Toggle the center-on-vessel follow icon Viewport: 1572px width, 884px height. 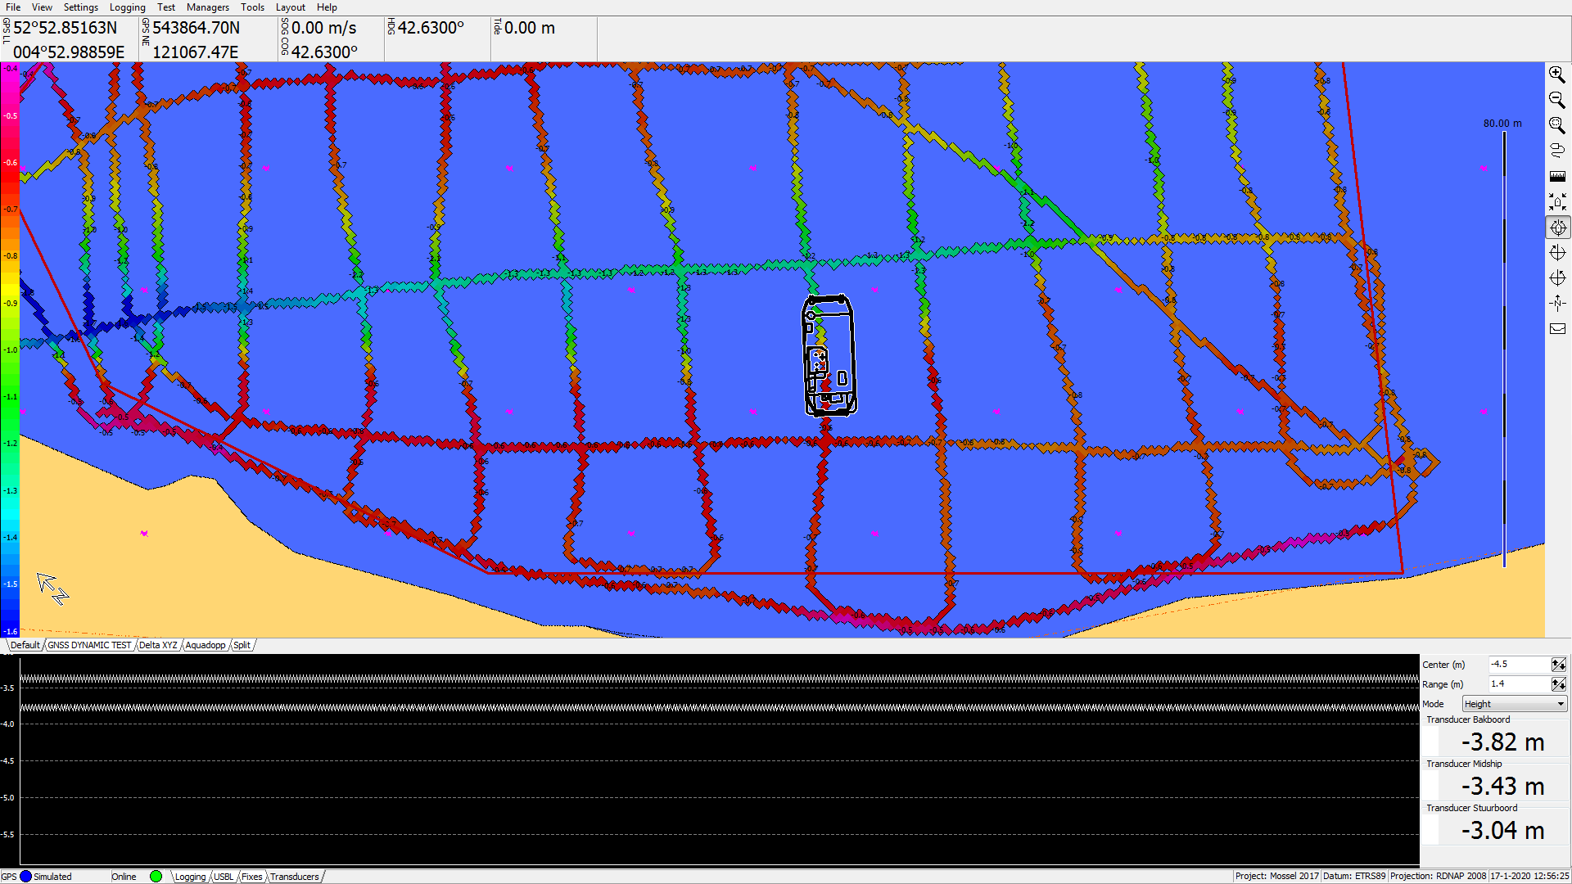click(x=1557, y=228)
